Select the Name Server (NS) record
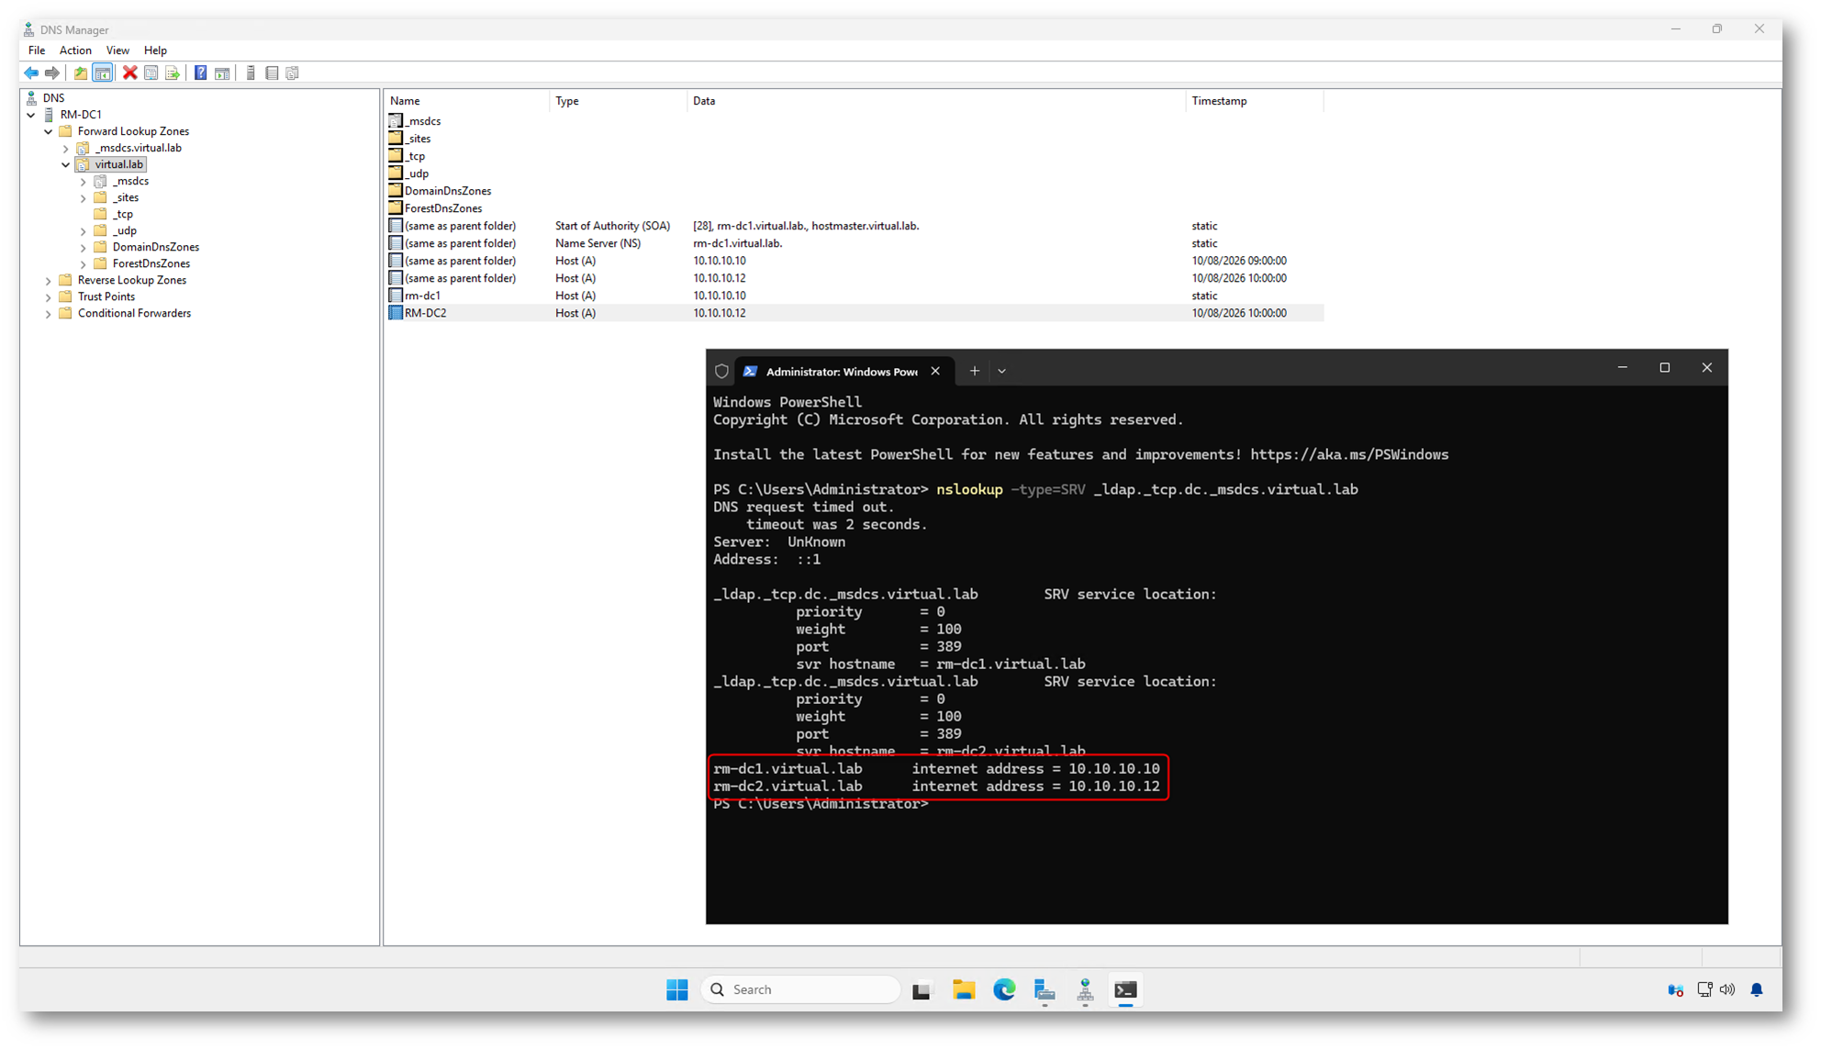Image resolution: width=1821 pixels, height=1050 pixels. 855,243
